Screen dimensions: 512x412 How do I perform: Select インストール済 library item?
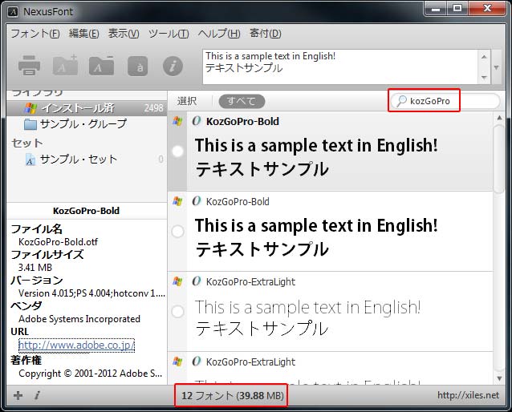(x=87, y=108)
